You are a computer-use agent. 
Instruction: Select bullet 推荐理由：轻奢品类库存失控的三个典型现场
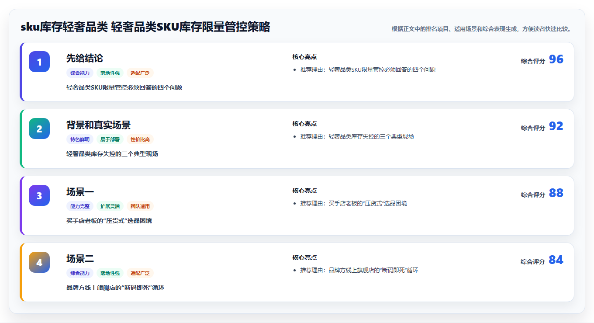tap(357, 136)
